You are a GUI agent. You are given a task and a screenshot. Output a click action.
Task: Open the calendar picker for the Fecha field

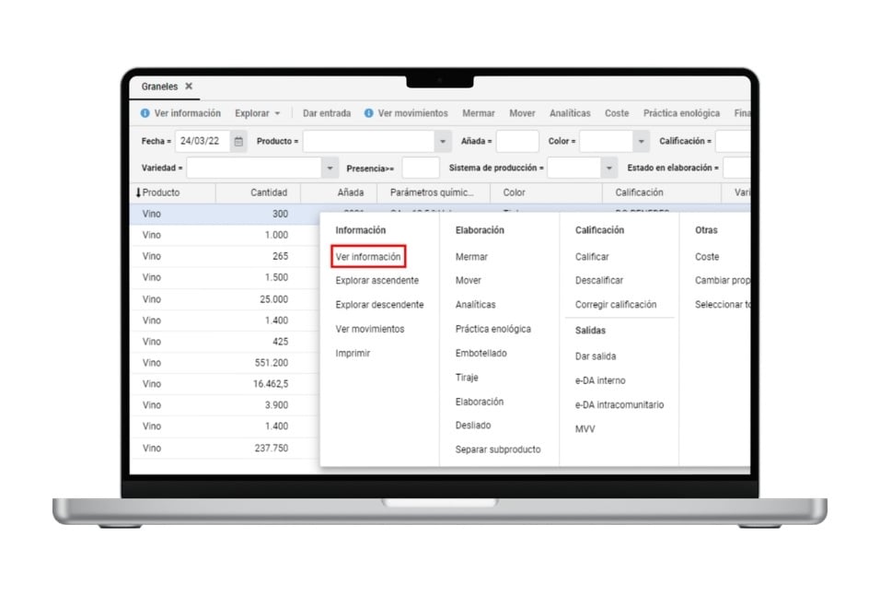point(237,141)
